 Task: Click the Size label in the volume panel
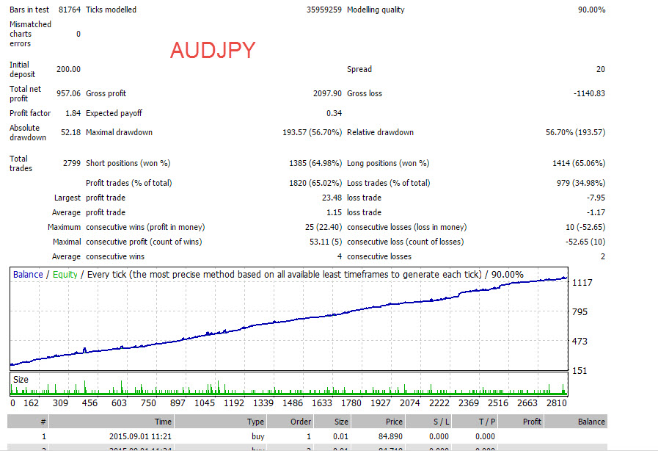point(21,380)
